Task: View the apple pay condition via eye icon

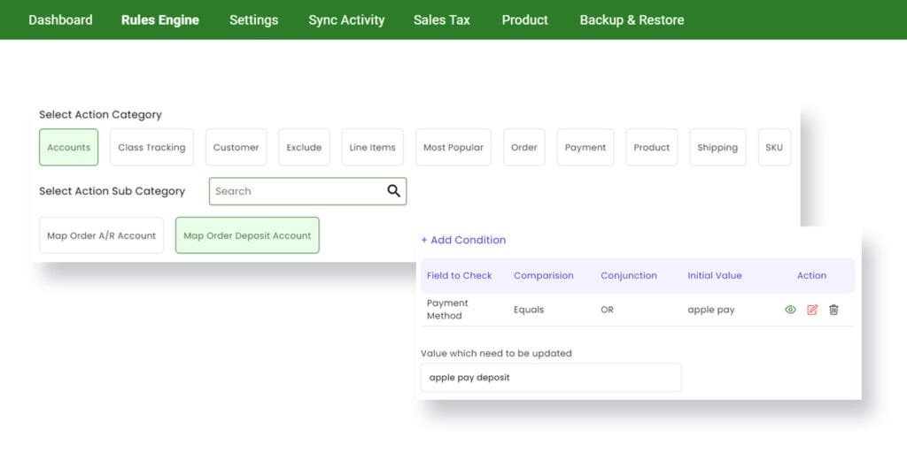Action: tap(790, 310)
